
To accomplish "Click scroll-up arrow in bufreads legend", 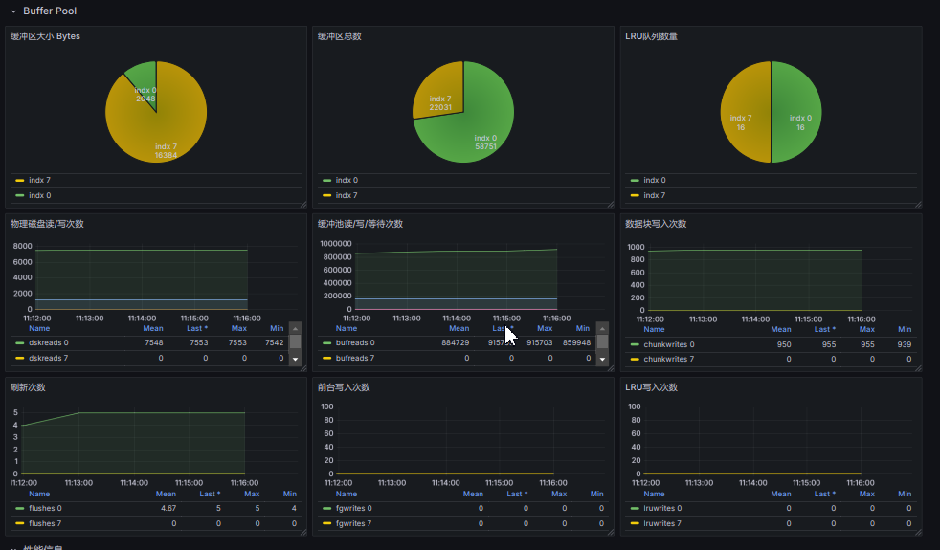I will pos(602,328).
